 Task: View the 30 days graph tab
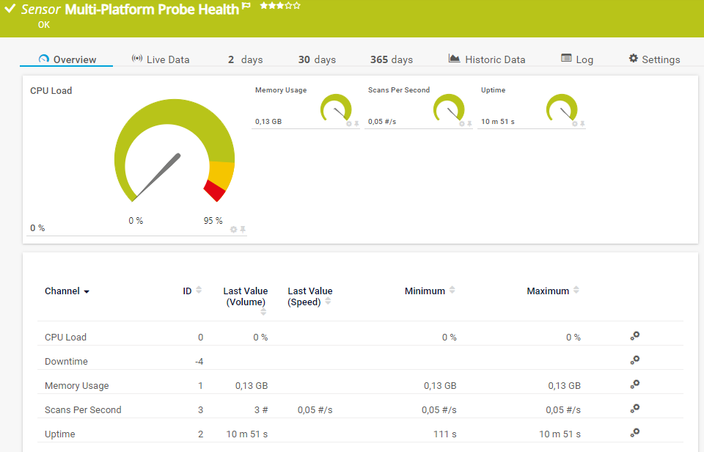click(x=317, y=59)
